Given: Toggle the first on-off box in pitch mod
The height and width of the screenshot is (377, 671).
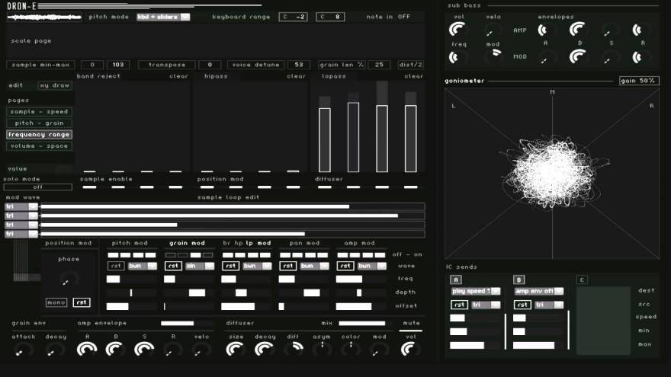Looking at the screenshot, I should [x=113, y=255].
